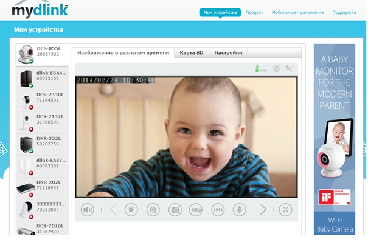Select the DCS-2330L camera in device list

click(42, 101)
